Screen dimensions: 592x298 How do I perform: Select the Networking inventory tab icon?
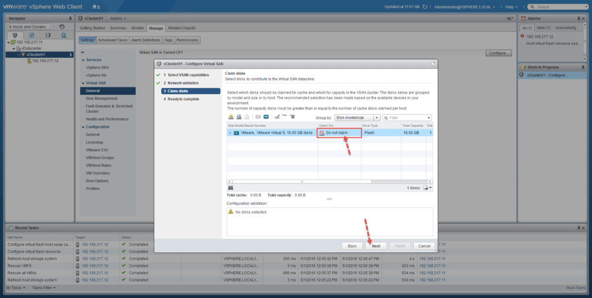click(64, 35)
